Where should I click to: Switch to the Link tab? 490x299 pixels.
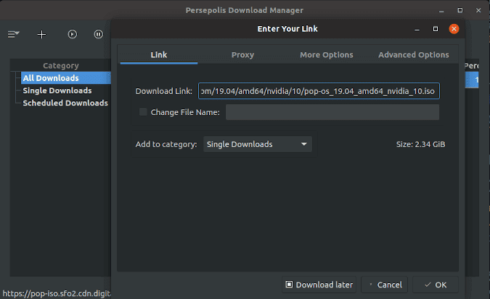(x=159, y=55)
